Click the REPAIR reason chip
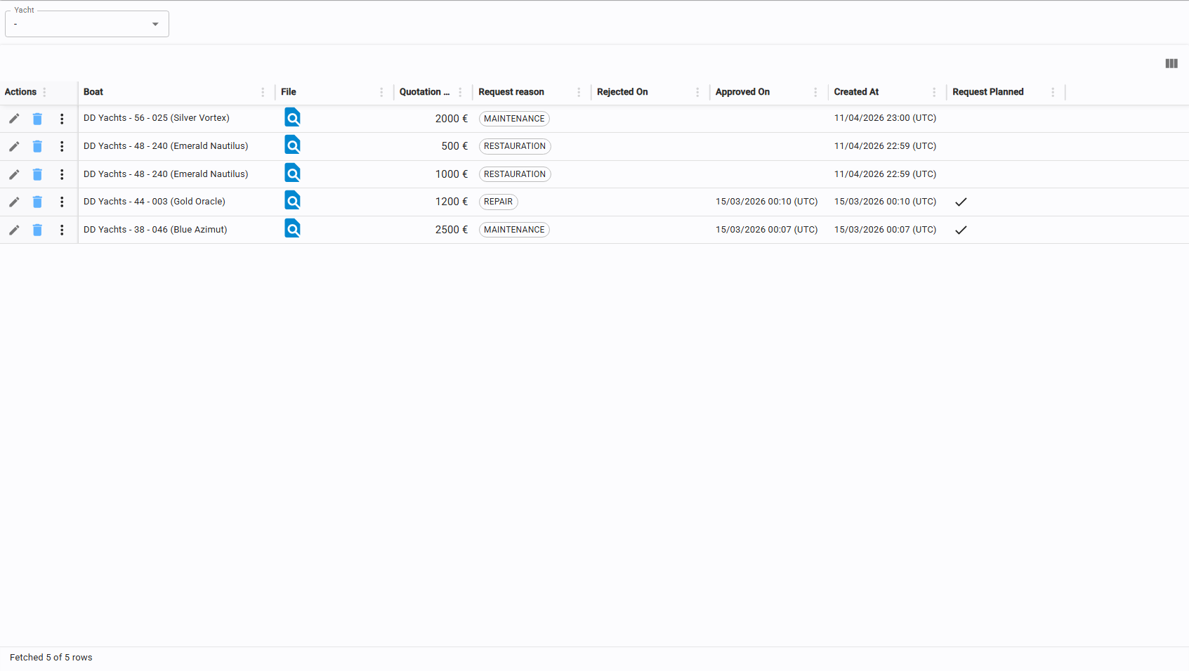The height and width of the screenshot is (671, 1189). pos(498,202)
